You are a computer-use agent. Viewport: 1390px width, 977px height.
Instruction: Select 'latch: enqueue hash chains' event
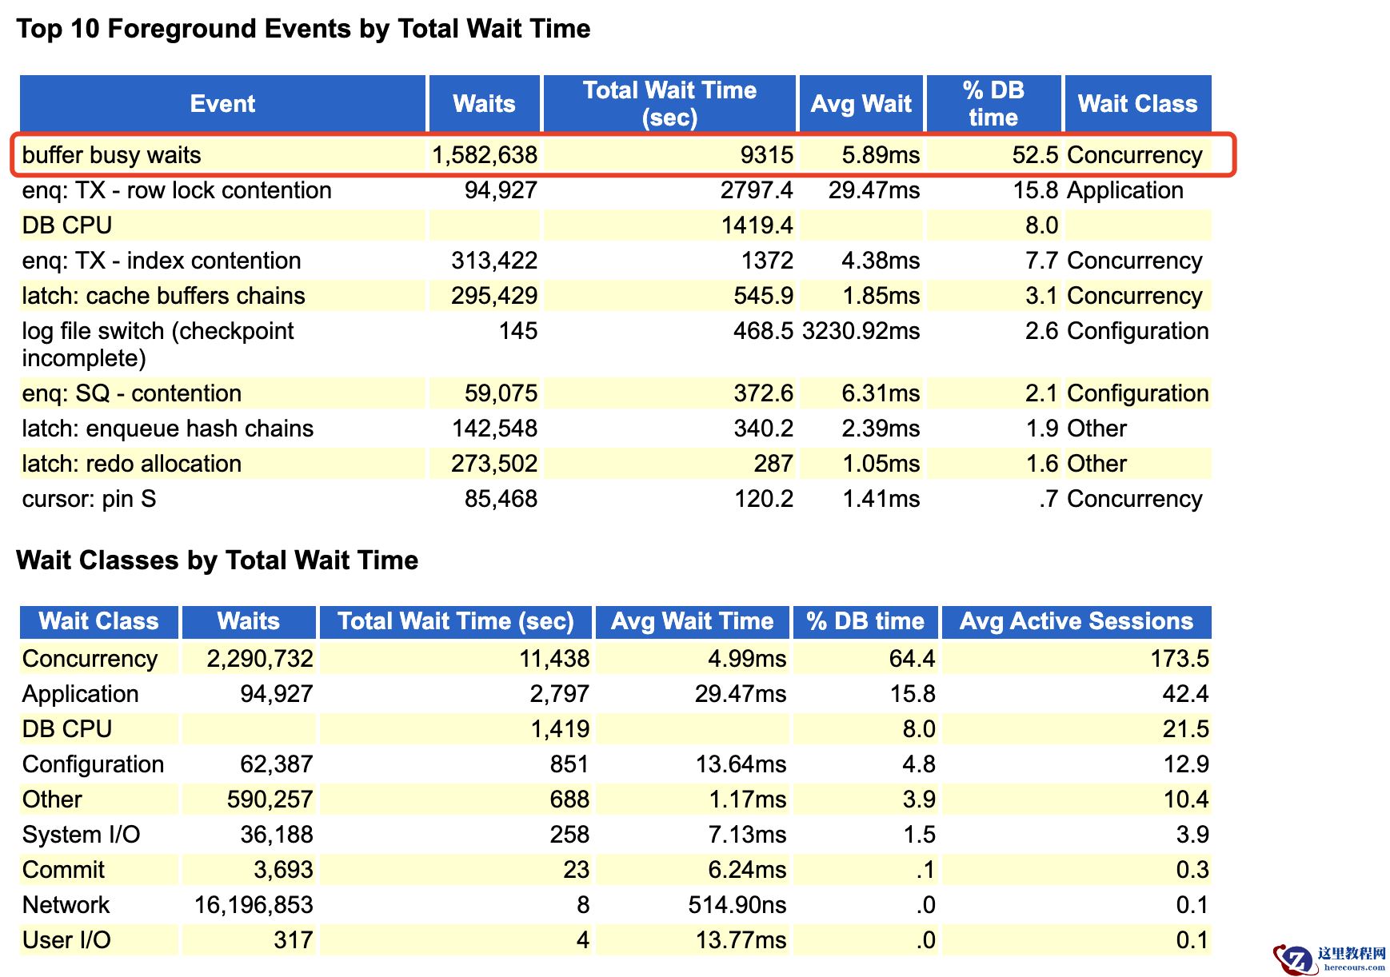click(168, 429)
